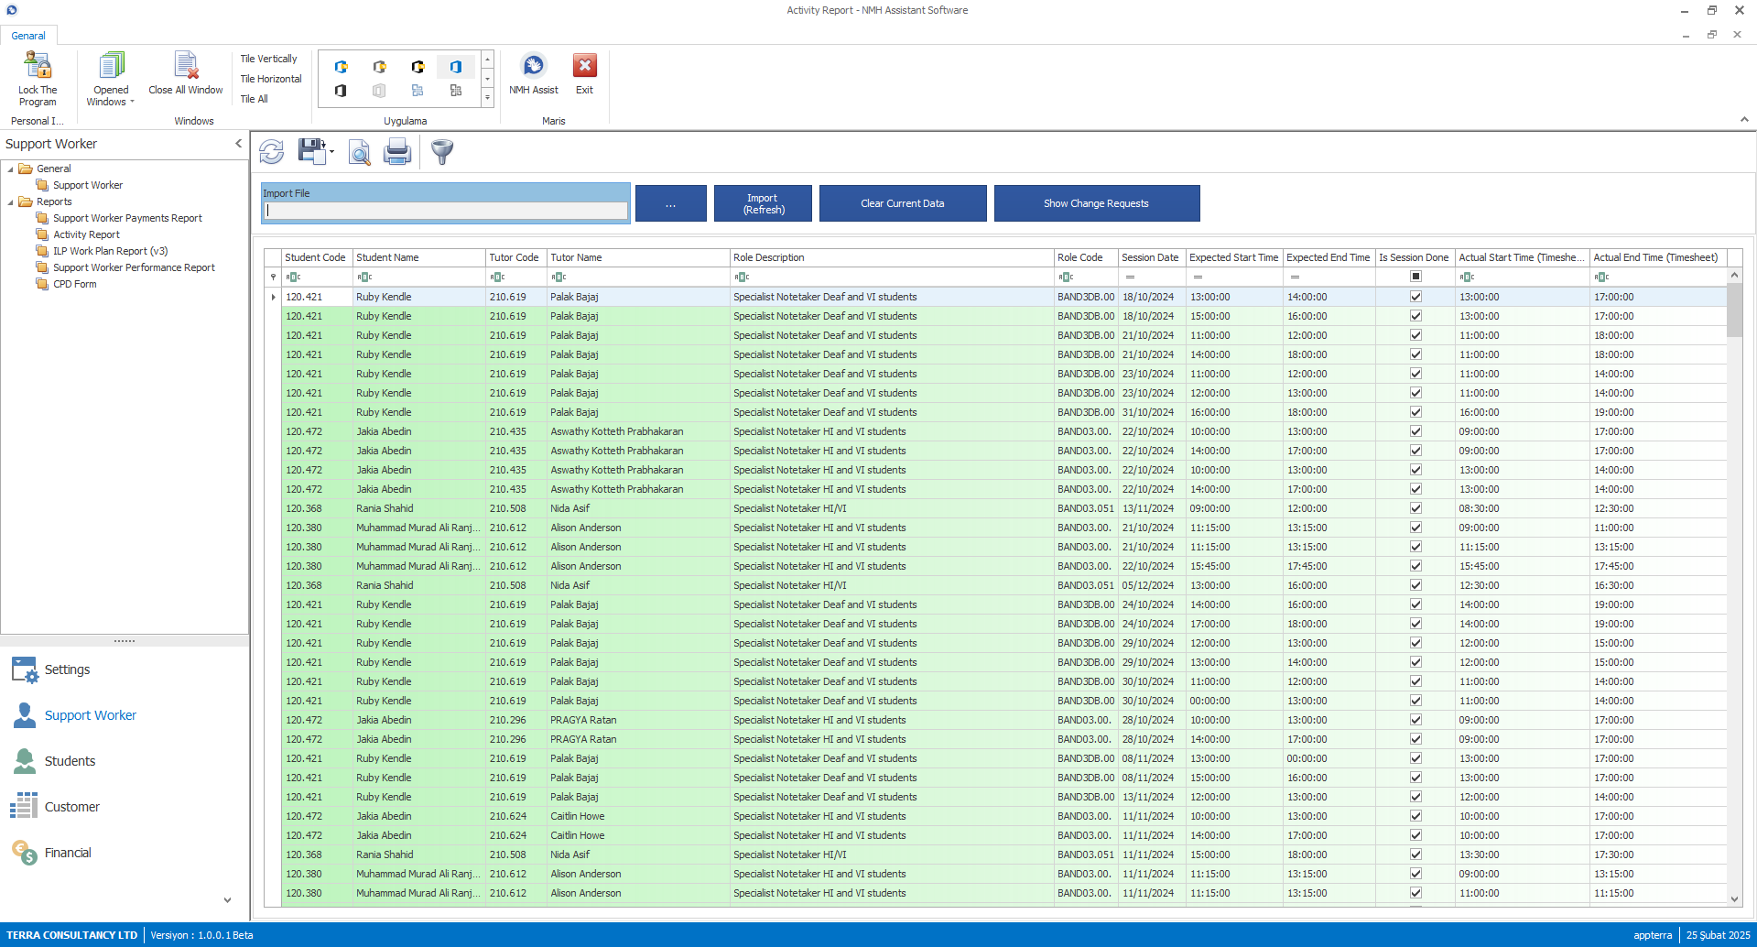Click the grid scrollbar up arrow
This screenshot has width=1757, height=947.
[x=1734, y=275]
